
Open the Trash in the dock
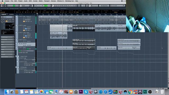(x=162, y=92)
